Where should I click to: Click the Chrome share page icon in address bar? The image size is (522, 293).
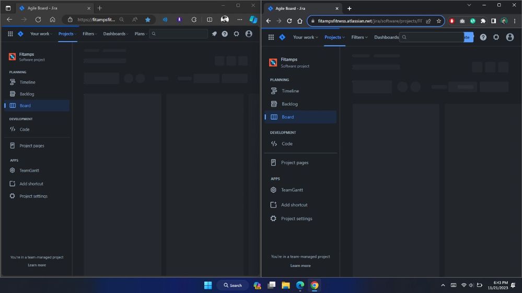click(428, 21)
